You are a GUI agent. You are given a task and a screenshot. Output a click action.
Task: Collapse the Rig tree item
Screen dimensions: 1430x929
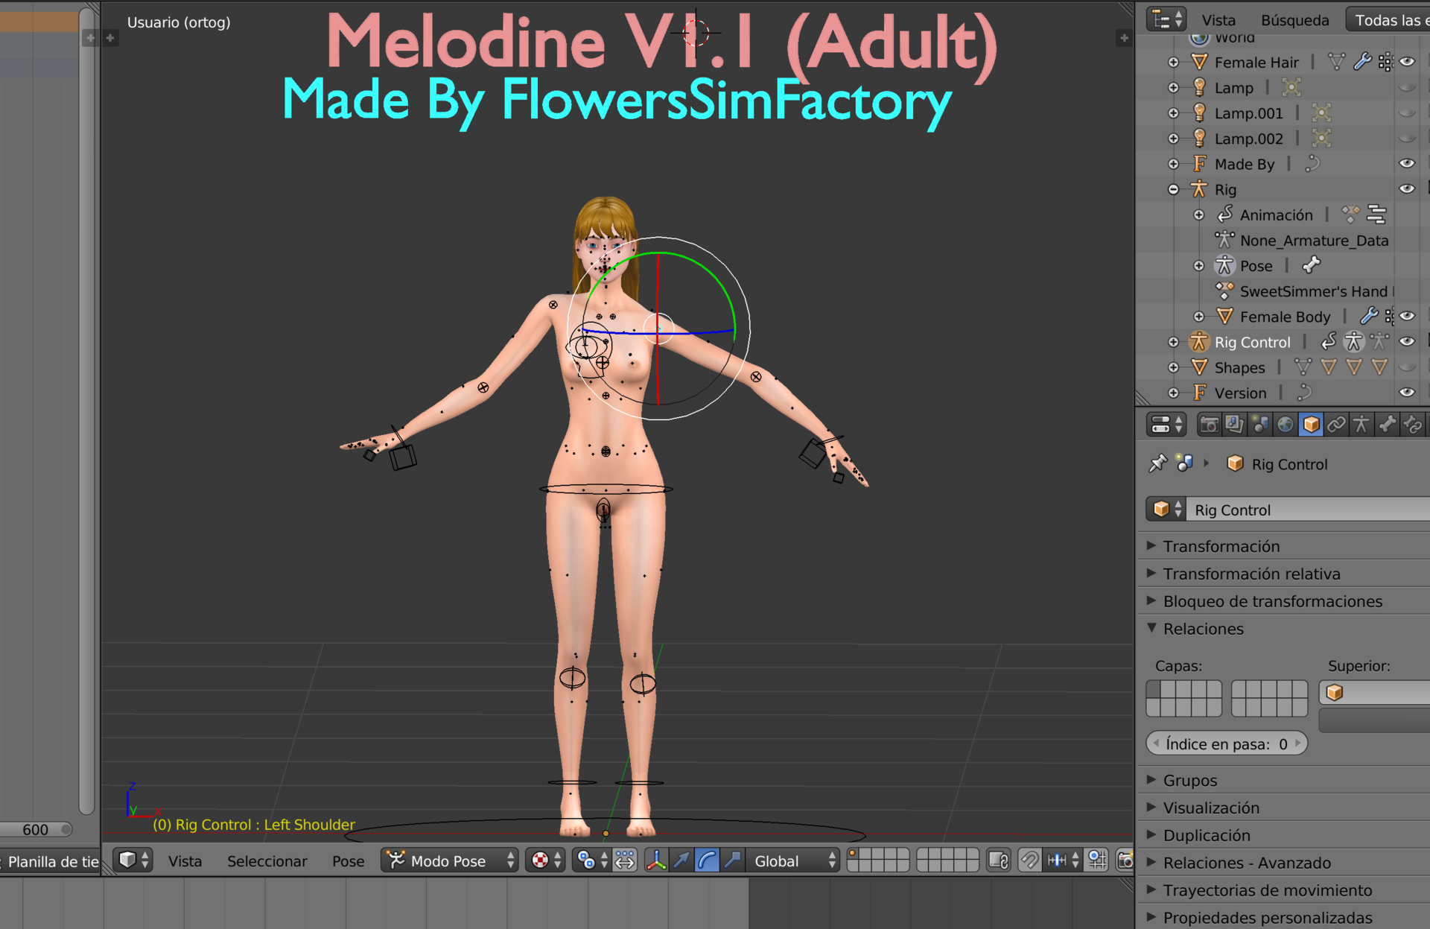(1174, 189)
